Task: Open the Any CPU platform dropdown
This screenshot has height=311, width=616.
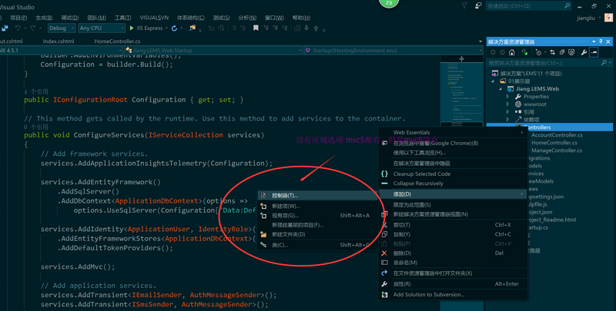Action: pyautogui.click(x=102, y=28)
